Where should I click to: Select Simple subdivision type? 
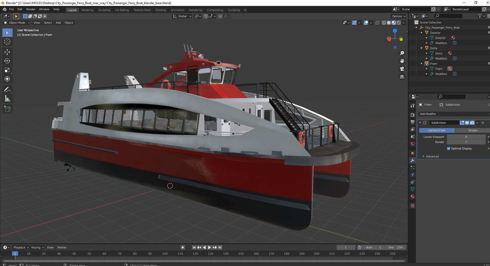coord(472,130)
